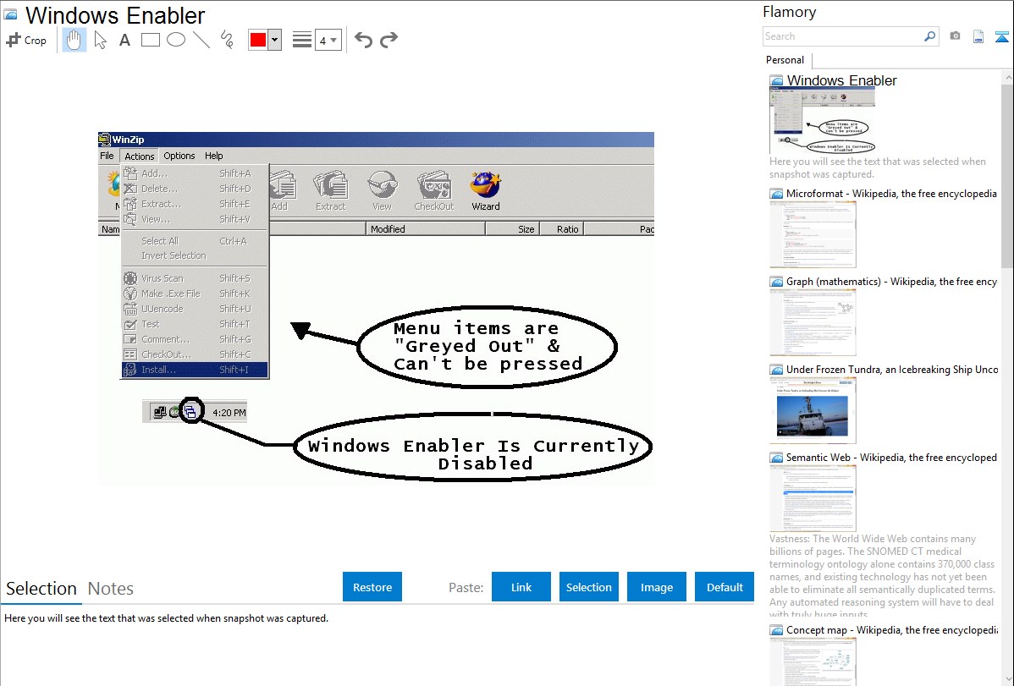Click the icon beside Graph (mathematics) title

[776, 282]
